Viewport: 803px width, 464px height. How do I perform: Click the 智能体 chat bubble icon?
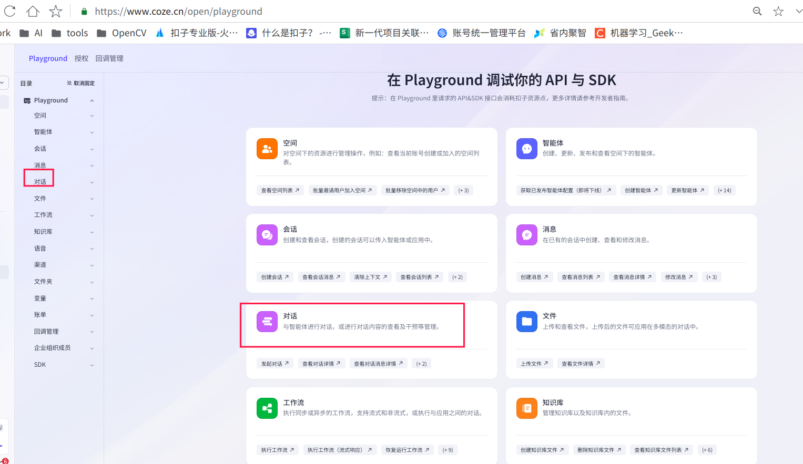click(x=526, y=149)
